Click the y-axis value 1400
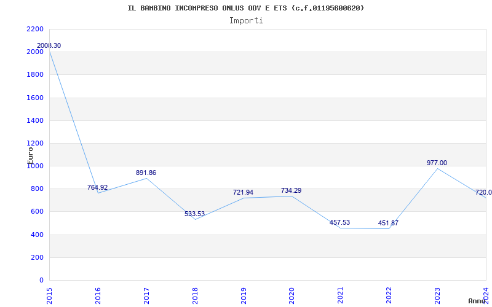The image size is (492, 307). click(35, 120)
